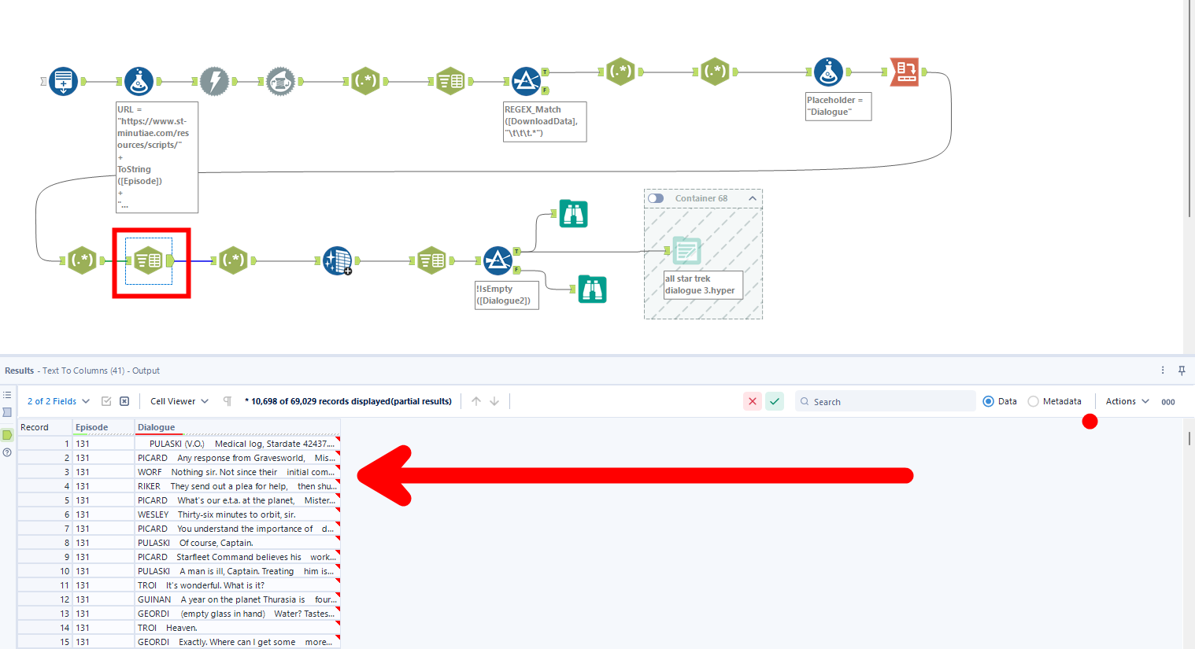Click the 000 formatting button in Results
This screenshot has height=649, width=1195.
coord(1168,402)
